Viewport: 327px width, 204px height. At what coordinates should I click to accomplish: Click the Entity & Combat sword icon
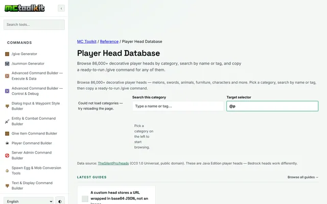click(7, 121)
